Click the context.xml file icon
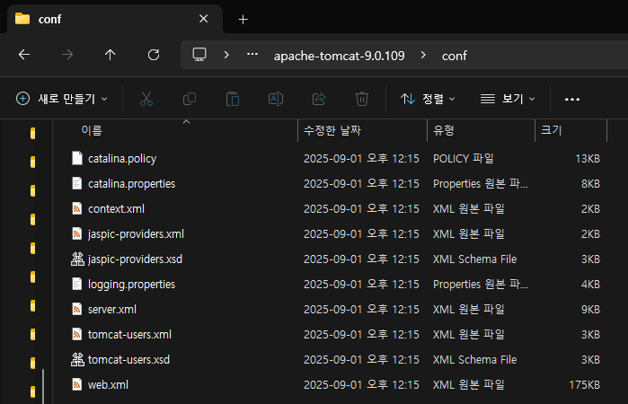The width and height of the screenshot is (628, 404). pyautogui.click(x=77, y=208)
